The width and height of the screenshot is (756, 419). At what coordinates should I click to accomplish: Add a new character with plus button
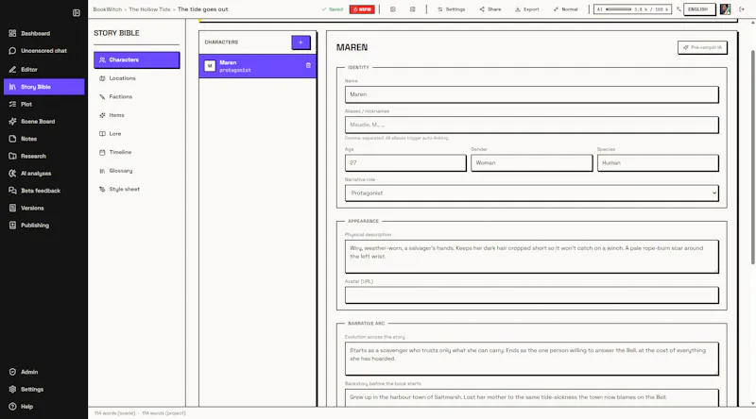pyautogui.click(x=301, y=42)
